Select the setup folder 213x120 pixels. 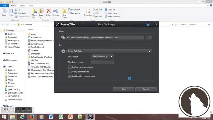pyautogui.click(x=32, y=34)
